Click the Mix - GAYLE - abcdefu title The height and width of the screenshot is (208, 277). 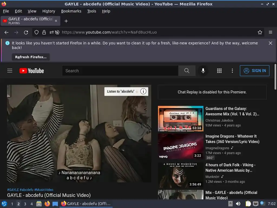(231, 195)
